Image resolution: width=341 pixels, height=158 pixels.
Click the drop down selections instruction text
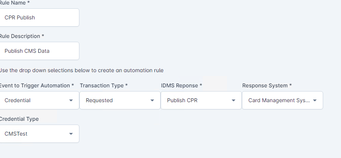[x=82, y=70]
